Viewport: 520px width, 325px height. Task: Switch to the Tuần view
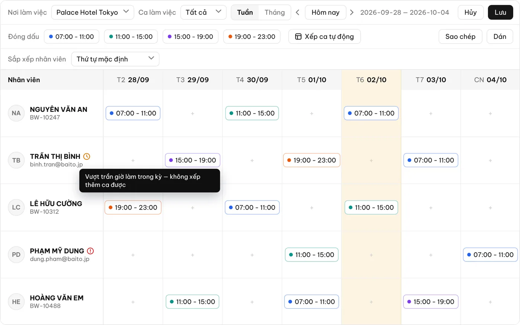coord(245,12)
